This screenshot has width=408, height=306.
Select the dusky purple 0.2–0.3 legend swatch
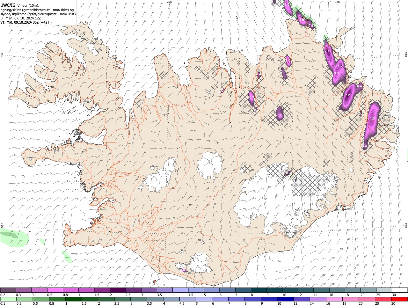pyautogui.click(x=8, y=290)
